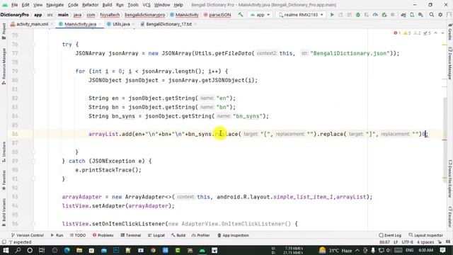This screenshot has width=453, height=255.
Task: Open the Device Manager right sidebar panel
Action: point(450,64)
